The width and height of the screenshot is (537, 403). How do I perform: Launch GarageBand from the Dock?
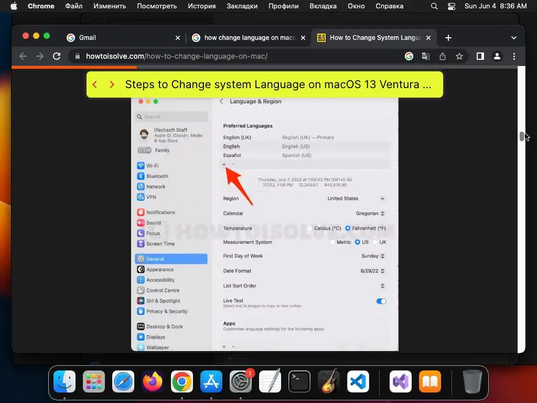click(x=329, y=381)
